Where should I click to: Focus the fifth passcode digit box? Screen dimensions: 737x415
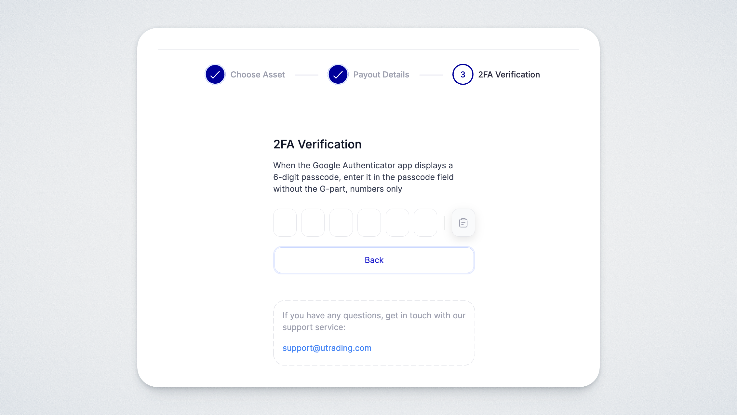point(397,223)
